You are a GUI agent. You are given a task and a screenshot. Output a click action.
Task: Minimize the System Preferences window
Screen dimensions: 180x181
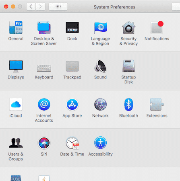pos(13,6)
